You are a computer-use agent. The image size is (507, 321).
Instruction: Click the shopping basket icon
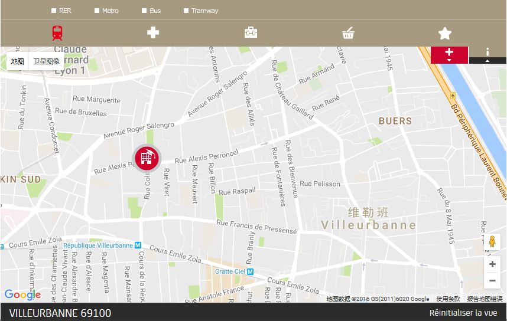(x=348, y=33)
